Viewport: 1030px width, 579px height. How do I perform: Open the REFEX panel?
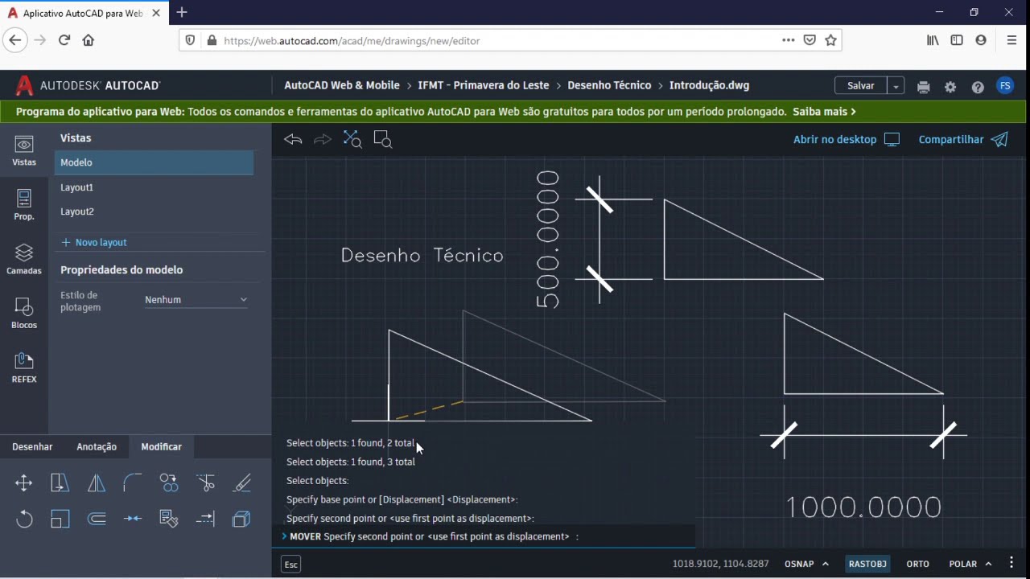pyautogui.click(x=24, y=368)
